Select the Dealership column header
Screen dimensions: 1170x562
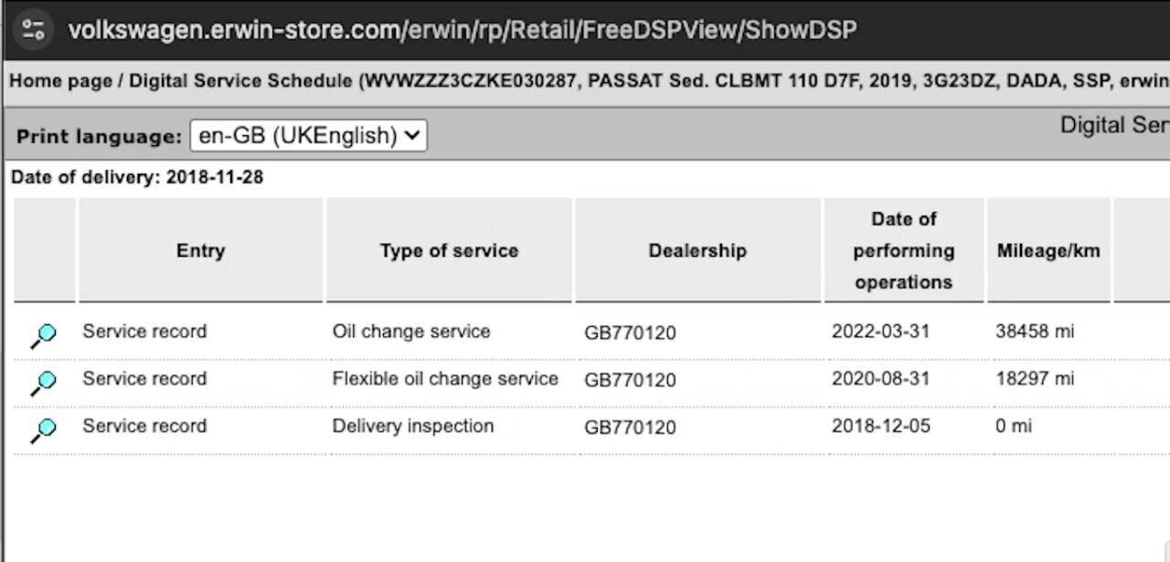[x=697, y=250]
